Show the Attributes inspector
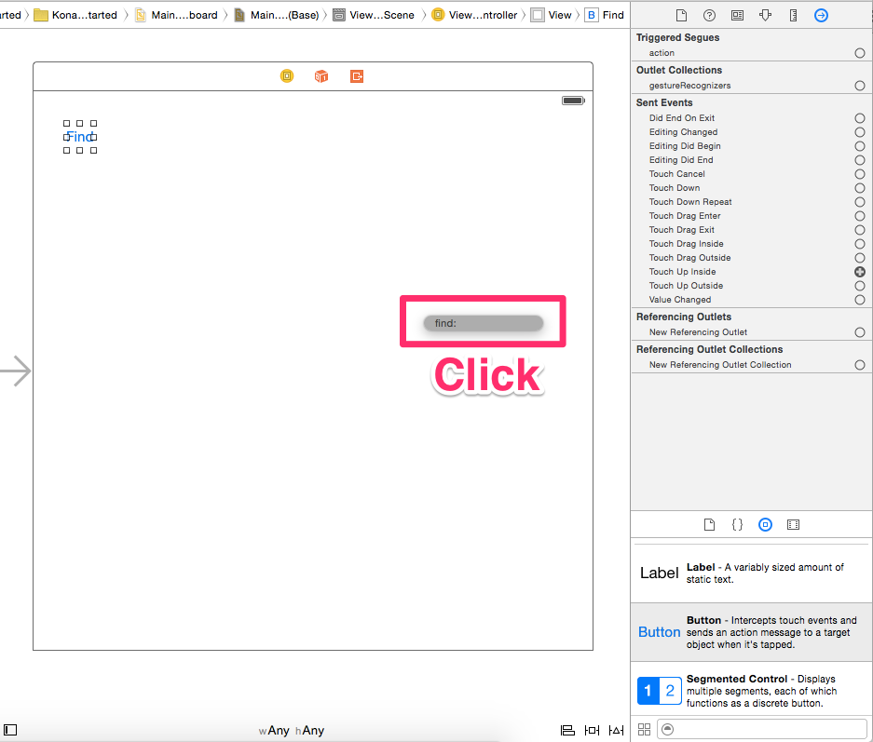 [765, 15]
